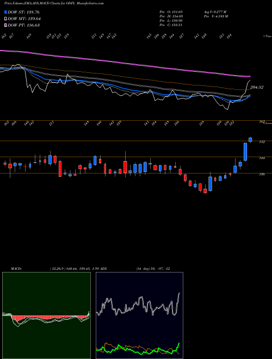Click the 162 label at candlestick panel top right
Image resolution: width=272 pixels, height=359 pixels.
pos(262,122)
